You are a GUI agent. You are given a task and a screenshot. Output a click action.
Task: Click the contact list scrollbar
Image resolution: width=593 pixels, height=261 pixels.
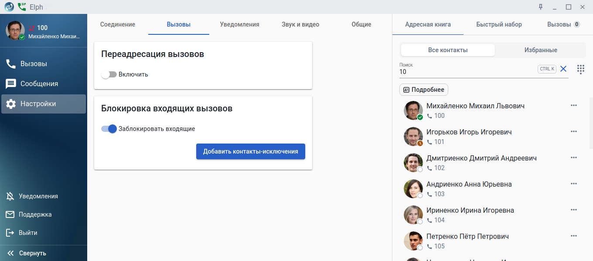[x=591, y=124]
